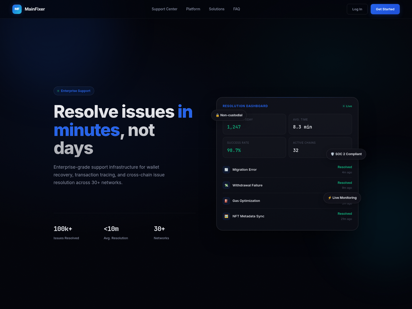Click the lightning icon on Live Monitoring badge
The height and width of the screenshot is (309, 412).
(330, 198)
